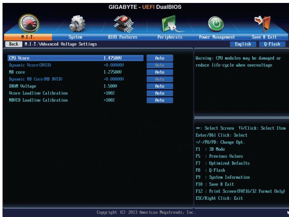289x217 pixels.
Task: Click the +100% Vcore Loadline value
Action: point(109,93)
